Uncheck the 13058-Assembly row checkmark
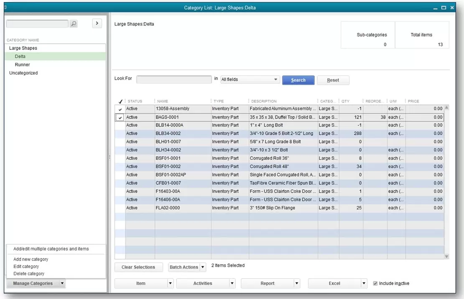This screenshot has height=299, width=464. pos(120,109)
